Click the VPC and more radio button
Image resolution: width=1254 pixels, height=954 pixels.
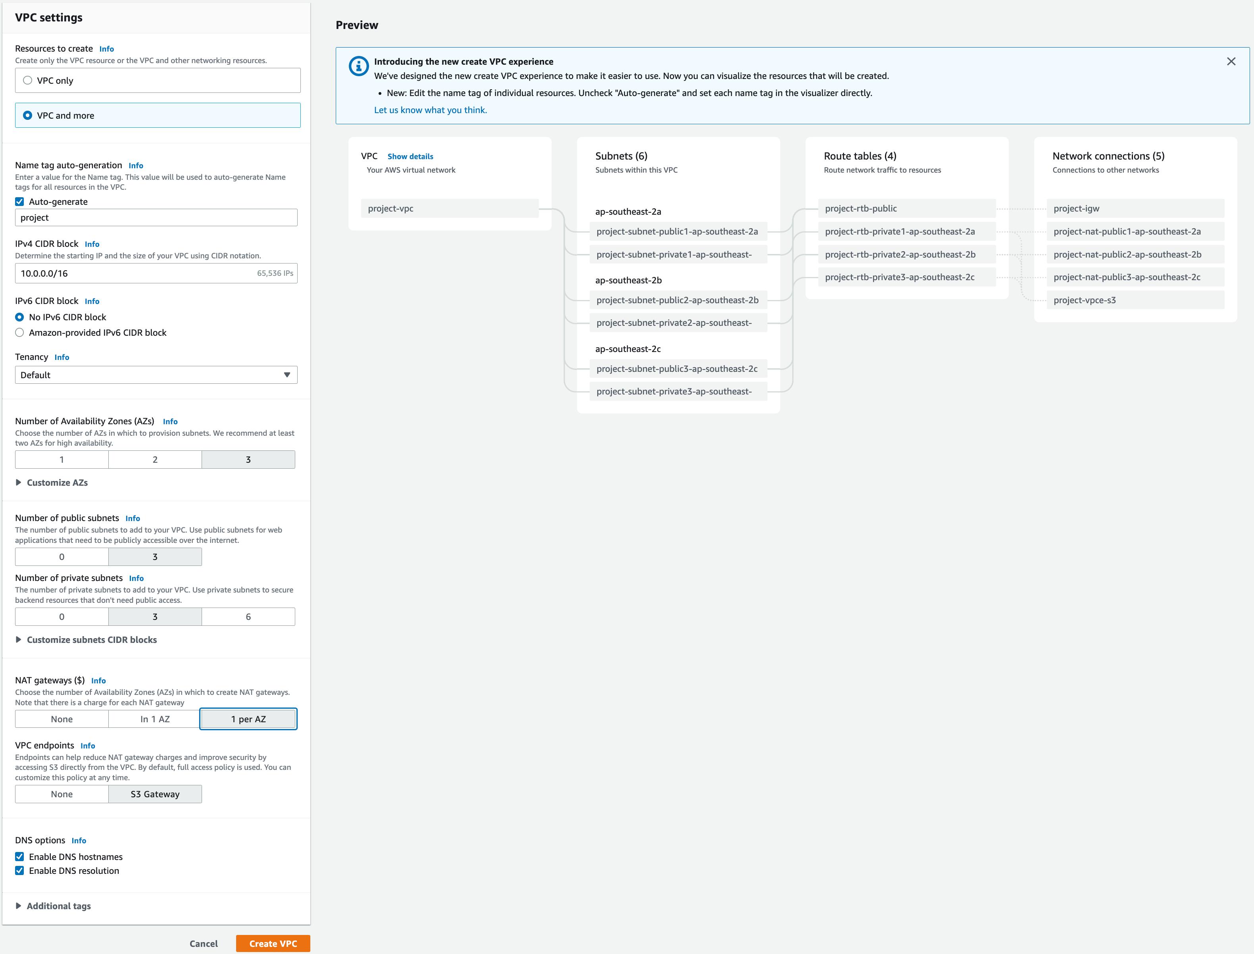[x=27, y=115]
